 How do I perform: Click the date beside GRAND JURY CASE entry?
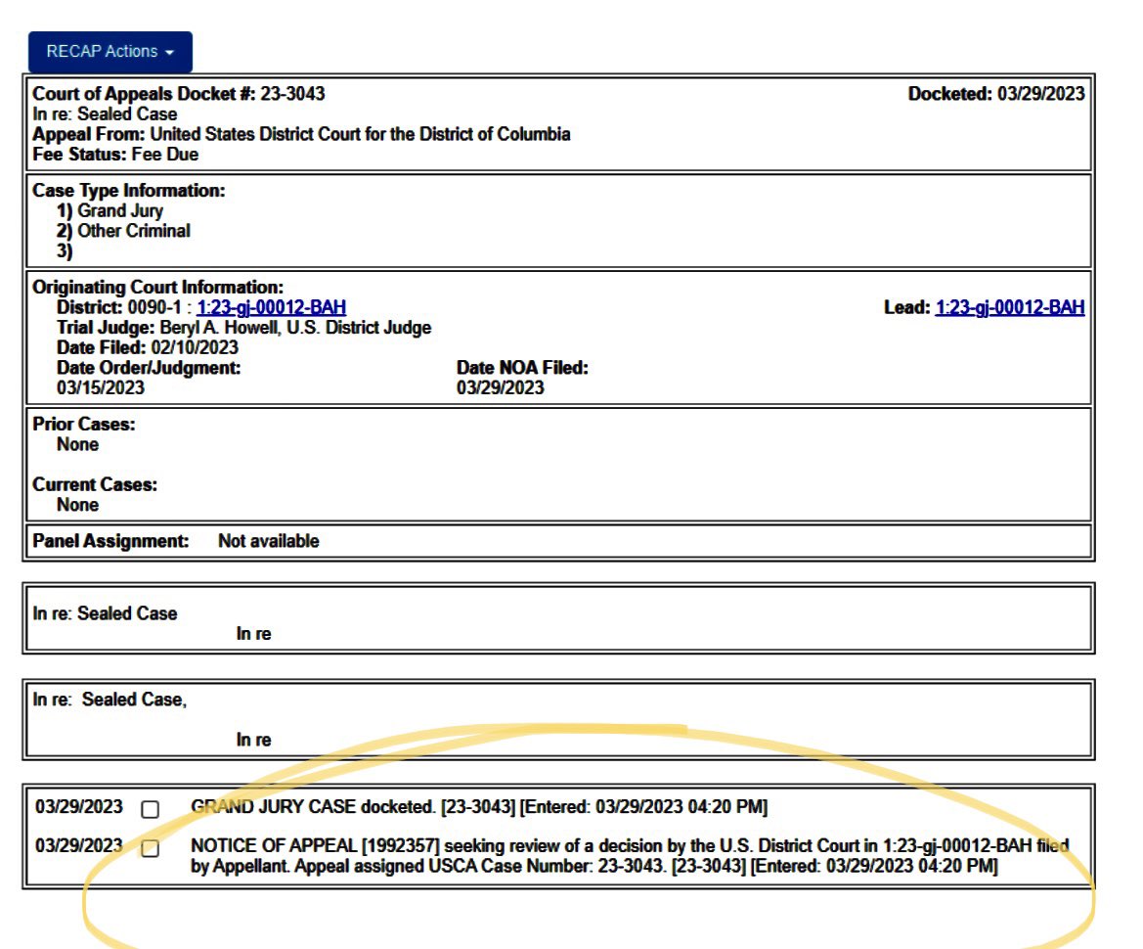pyautogui.click(x=79, y=807)
